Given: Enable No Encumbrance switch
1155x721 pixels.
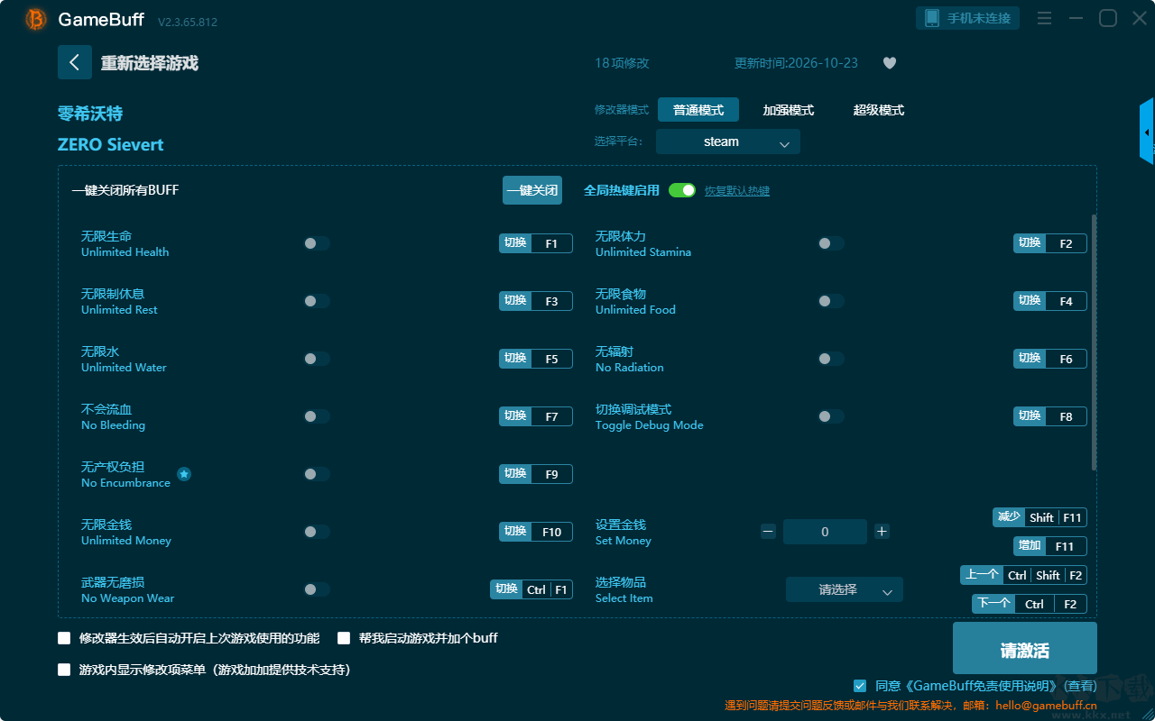Looking at the screenshot, I should pyautogui.click(x=317, y=474).
